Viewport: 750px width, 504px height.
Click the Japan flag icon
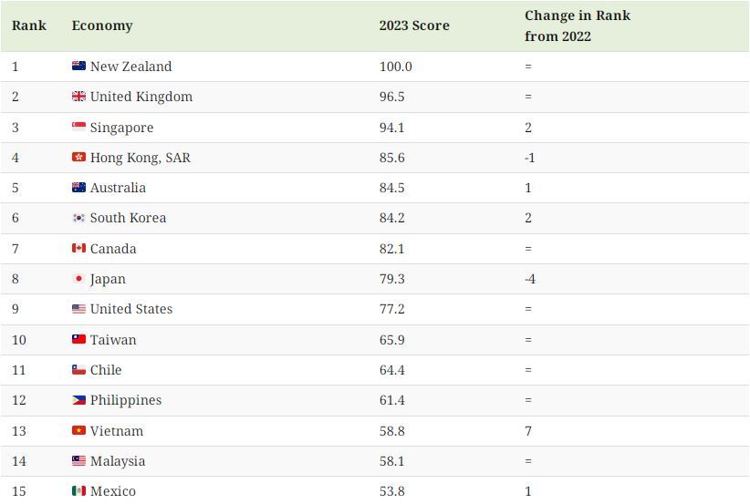[x=78, y=279]
